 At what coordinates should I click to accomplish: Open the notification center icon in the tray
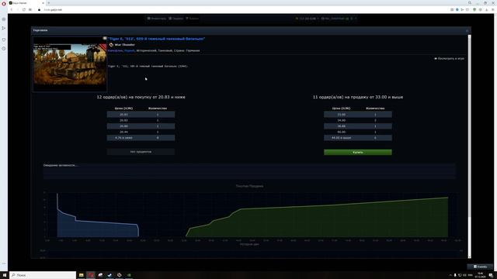[x=491, y=275]
